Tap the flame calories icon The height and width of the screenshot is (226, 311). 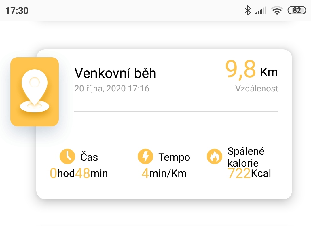tap(215, 156)
